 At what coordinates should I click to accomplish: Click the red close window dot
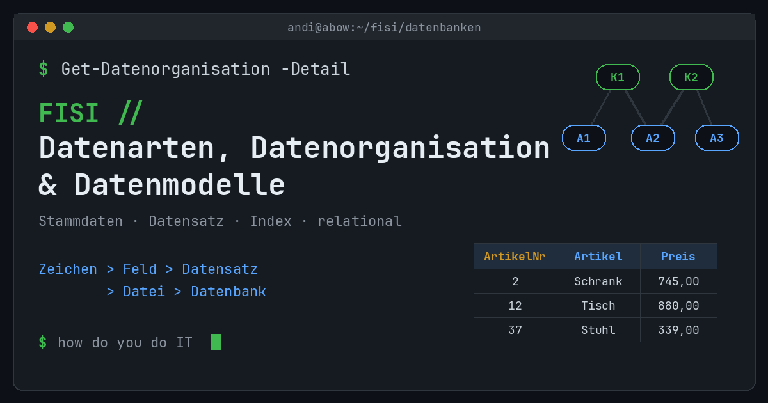(32, 27)
